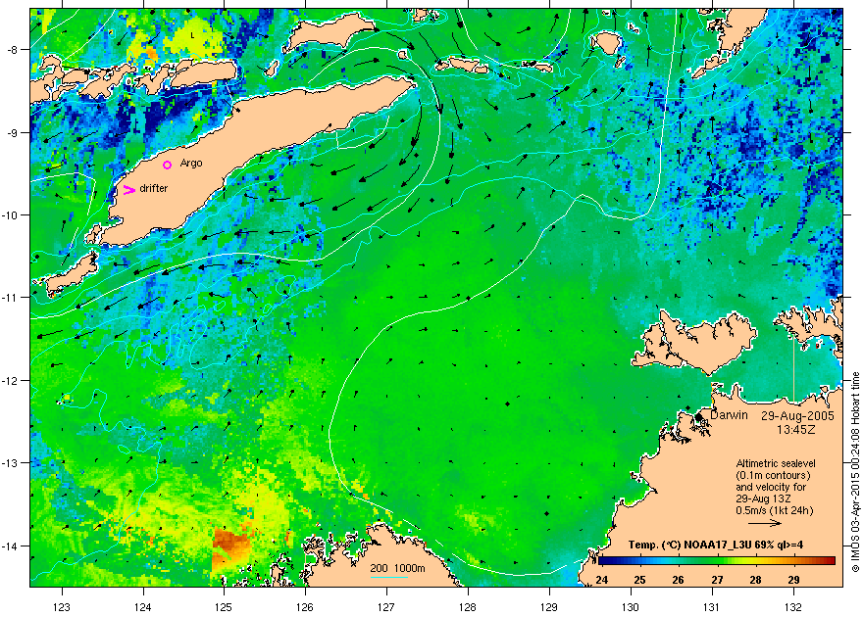
Task: Click the longitude axis label '131'
Action: click(712, 607)
